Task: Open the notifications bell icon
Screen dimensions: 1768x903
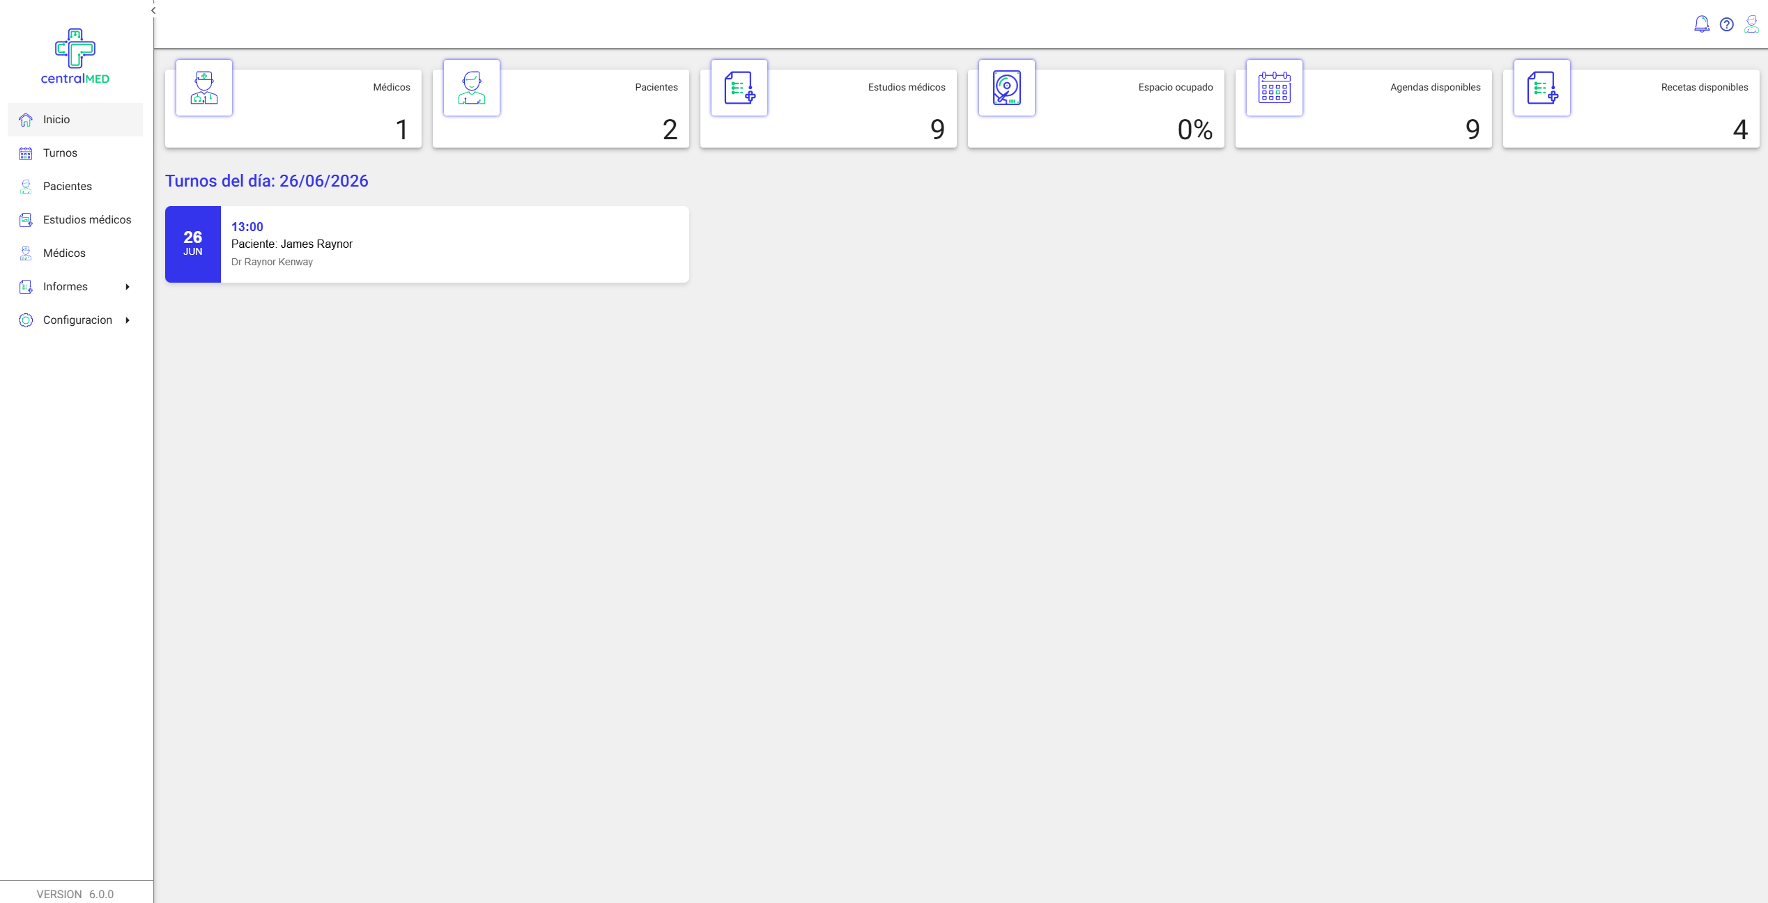Action: [1702, 24]
